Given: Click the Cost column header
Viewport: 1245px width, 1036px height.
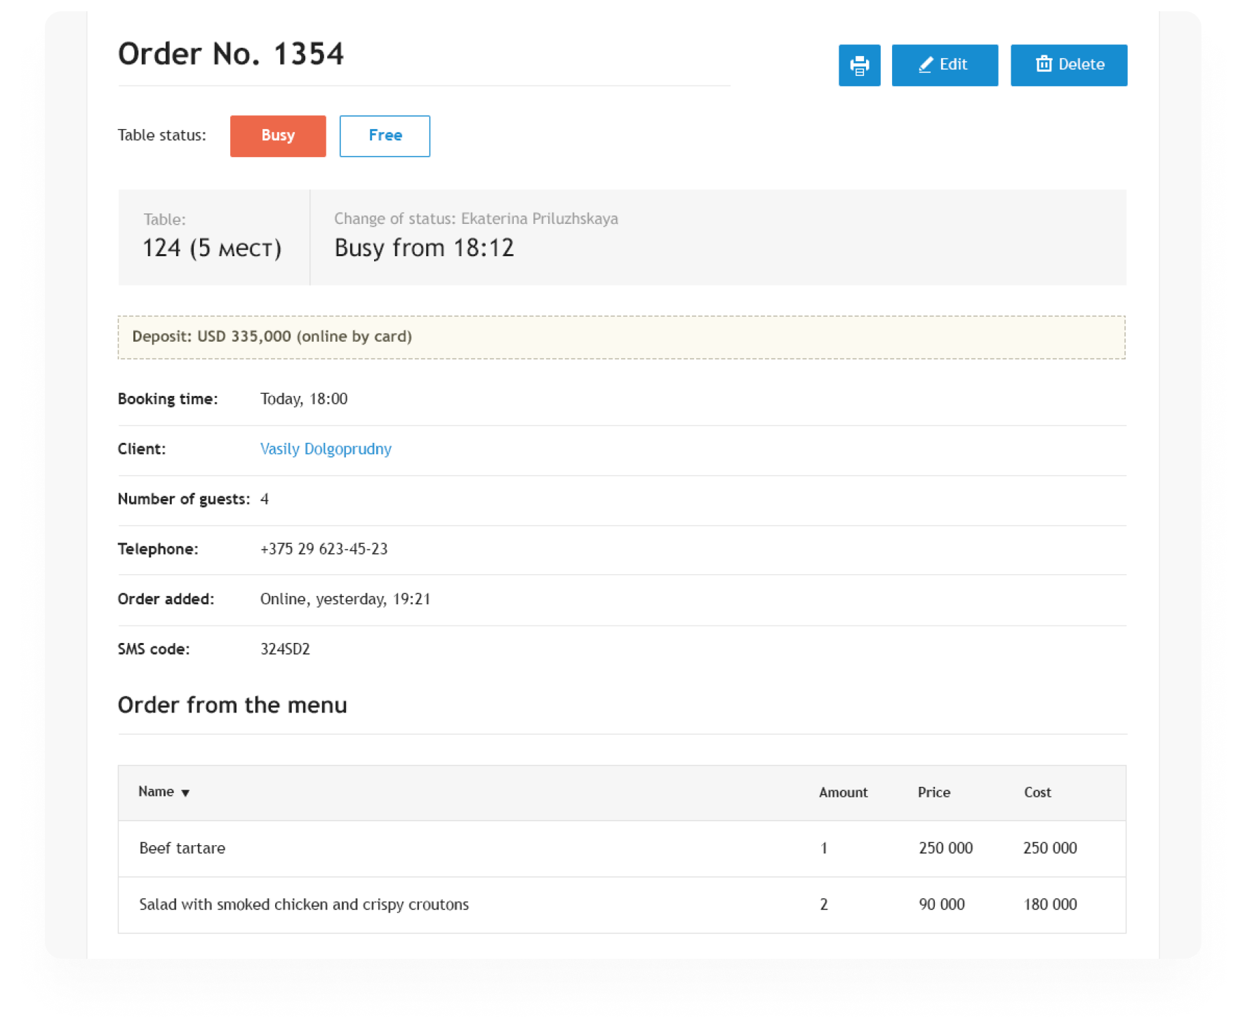Looking at the screenshot, I should [1037, 792].
